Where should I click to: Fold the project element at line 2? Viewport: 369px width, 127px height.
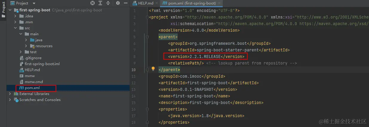click(147, 17)
